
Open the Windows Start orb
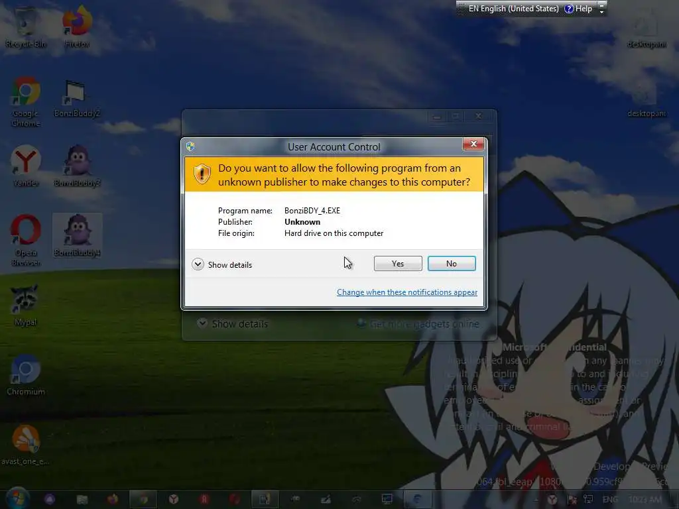17,498
